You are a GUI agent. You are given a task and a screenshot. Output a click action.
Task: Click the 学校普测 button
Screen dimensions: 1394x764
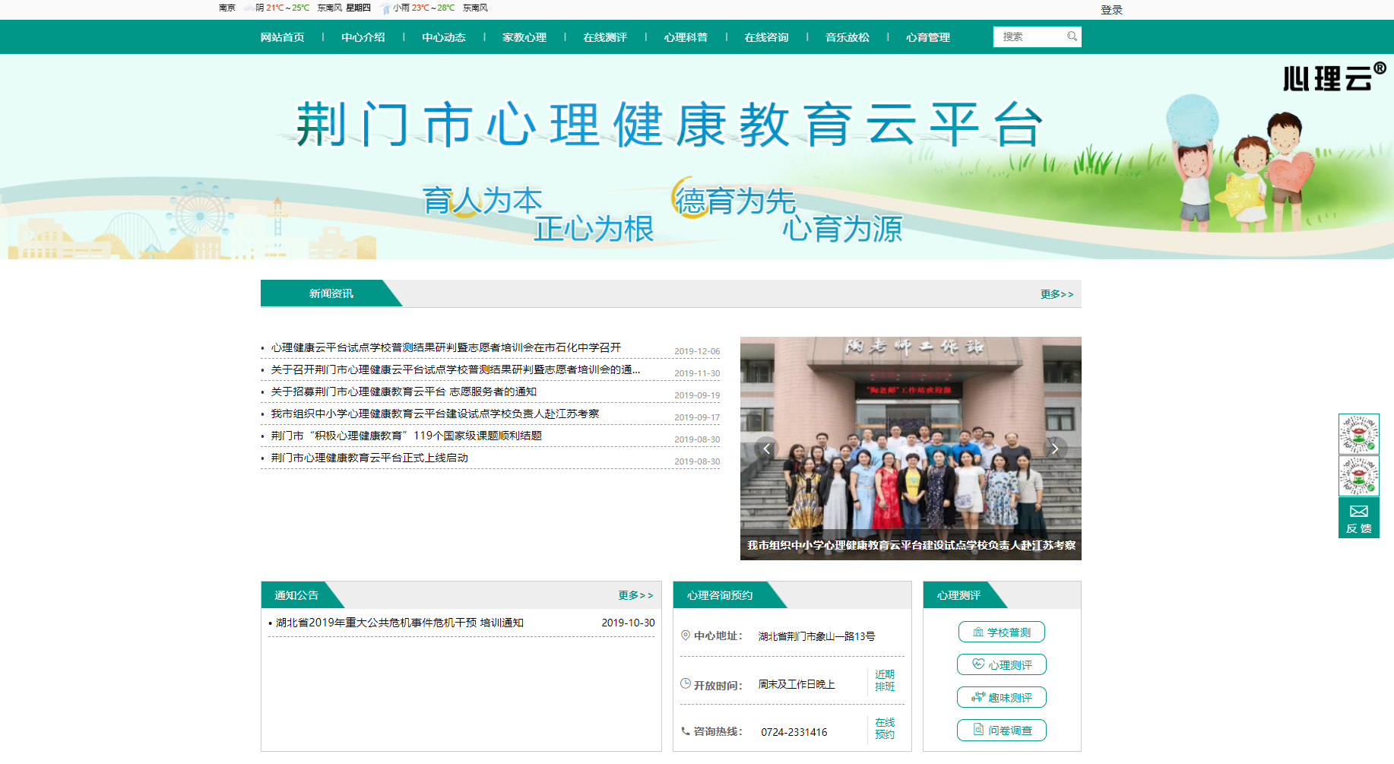coord(1002,632)
